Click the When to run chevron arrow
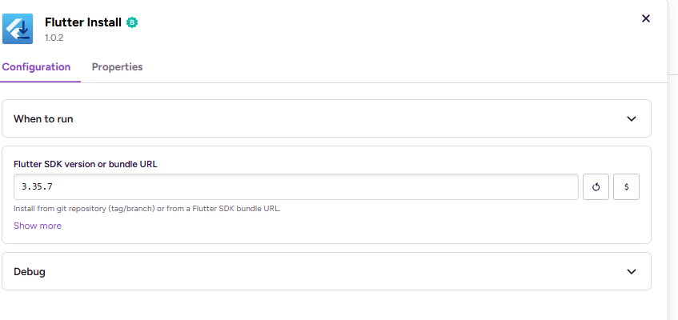 [632, 119]
